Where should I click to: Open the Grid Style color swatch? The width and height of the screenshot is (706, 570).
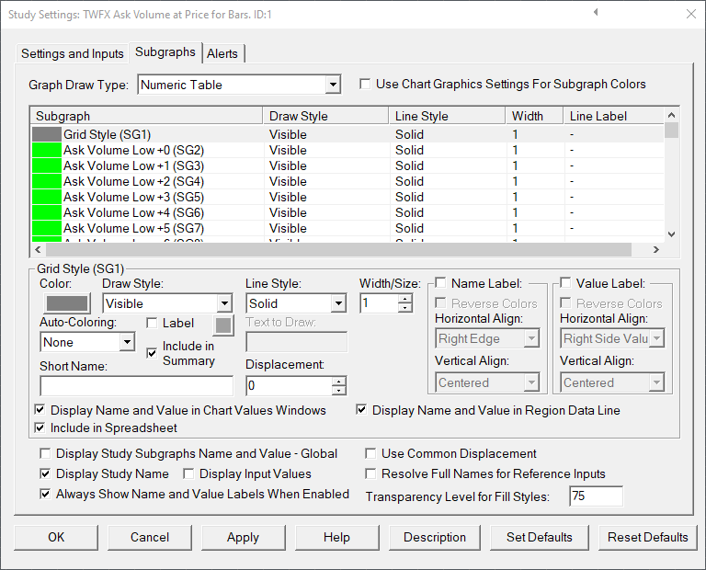click(67, 303)
